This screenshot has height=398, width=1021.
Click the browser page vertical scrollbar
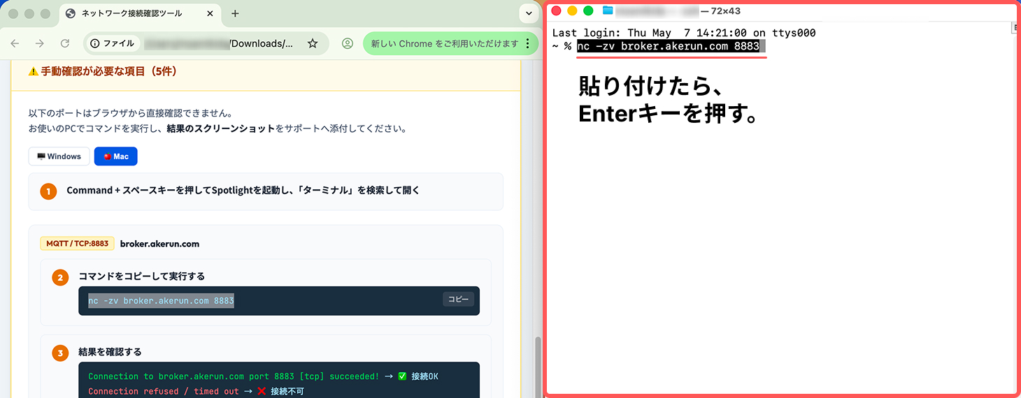[x=537, y=367]
